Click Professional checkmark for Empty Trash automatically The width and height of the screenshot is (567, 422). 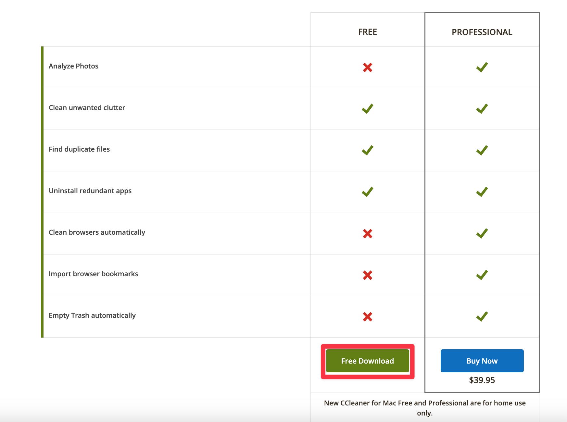pos(482,316)
